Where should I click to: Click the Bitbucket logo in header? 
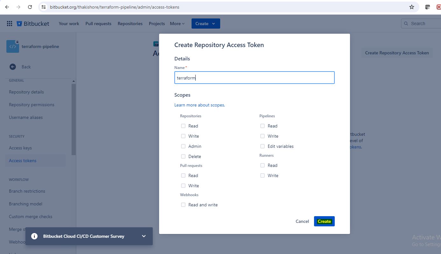point(33,24)
